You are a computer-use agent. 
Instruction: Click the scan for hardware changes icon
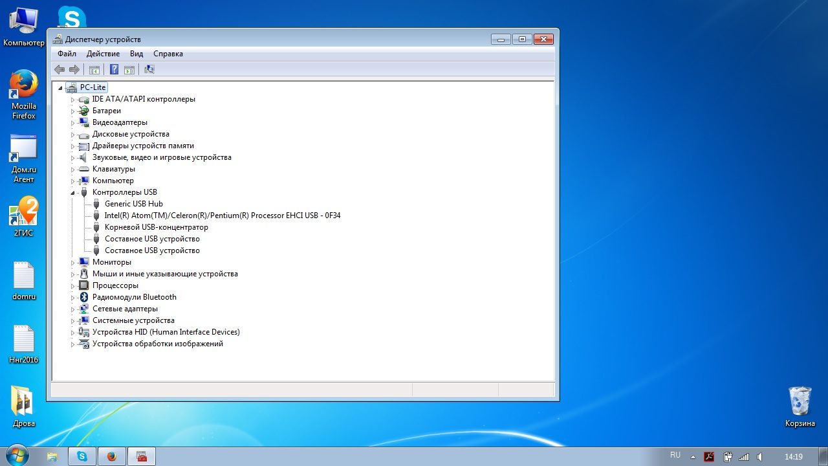click(x=149, y=70)
